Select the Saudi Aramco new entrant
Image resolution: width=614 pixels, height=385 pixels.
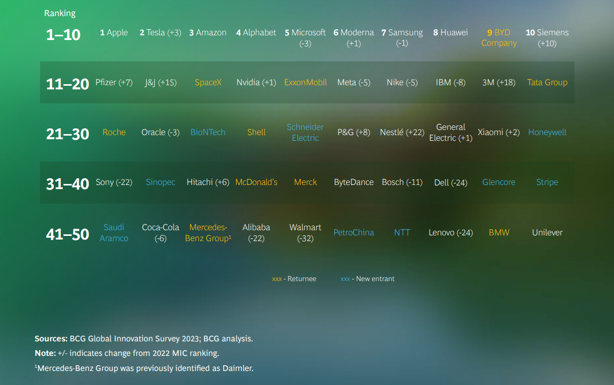(x=114, y=233)
